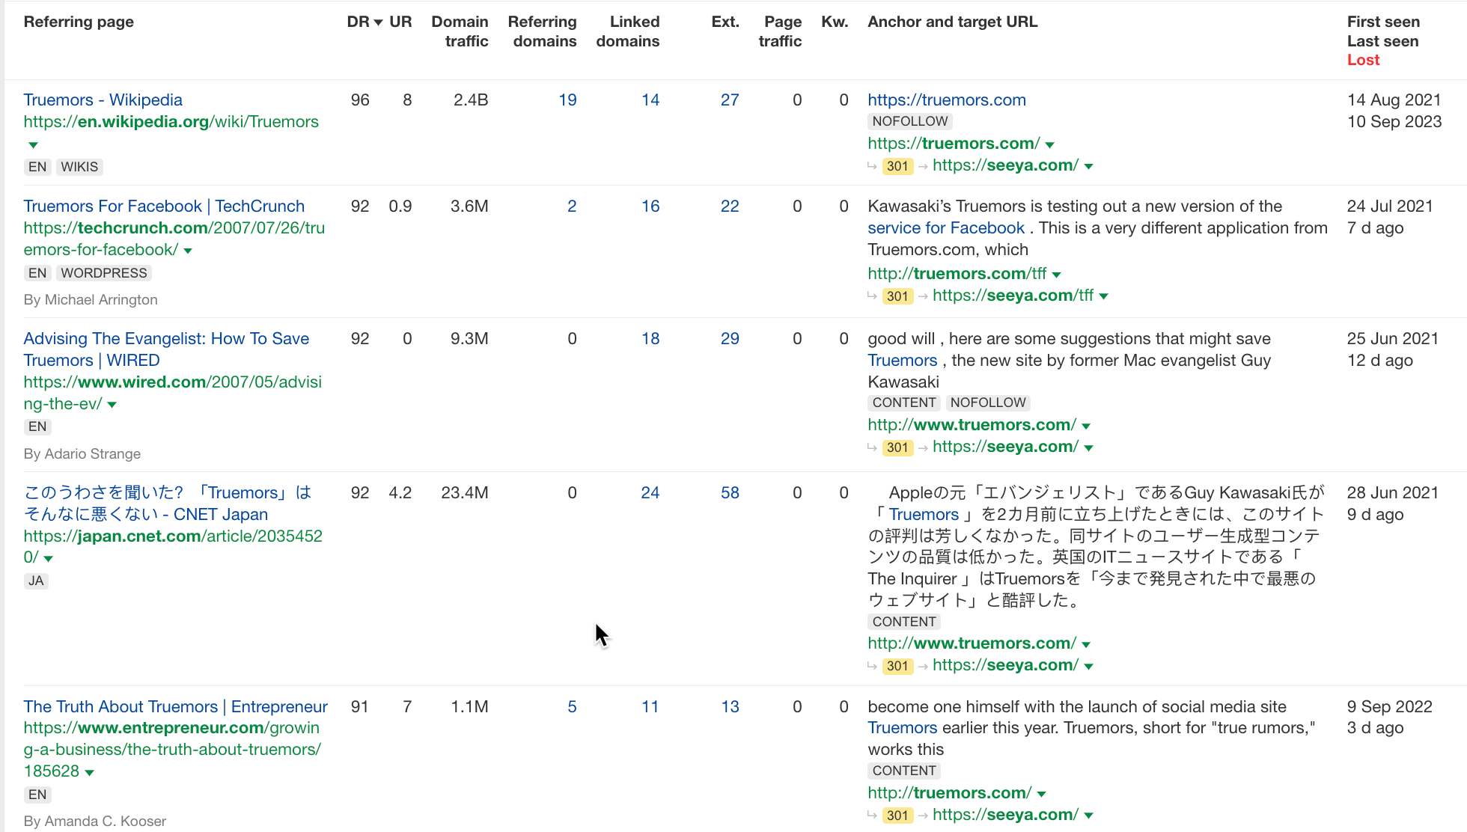The height and width of the screenshot is (832, 1467).
Task: Open linked domains count 24
Action: pyautogui.click(x=650, y=492)
